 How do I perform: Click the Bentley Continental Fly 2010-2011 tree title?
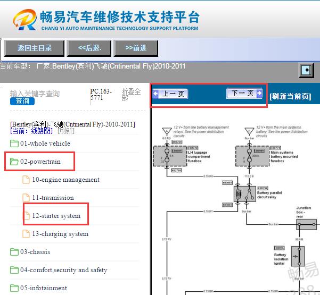72,124
